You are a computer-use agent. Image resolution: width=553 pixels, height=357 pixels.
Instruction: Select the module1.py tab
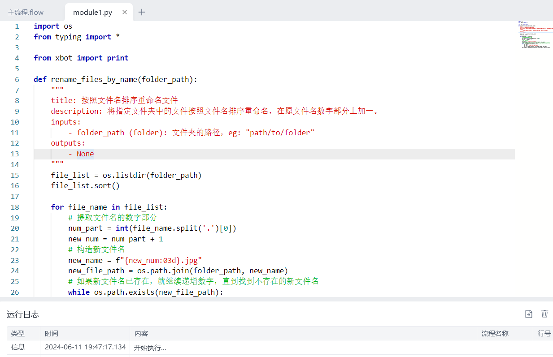coord(92,12)
